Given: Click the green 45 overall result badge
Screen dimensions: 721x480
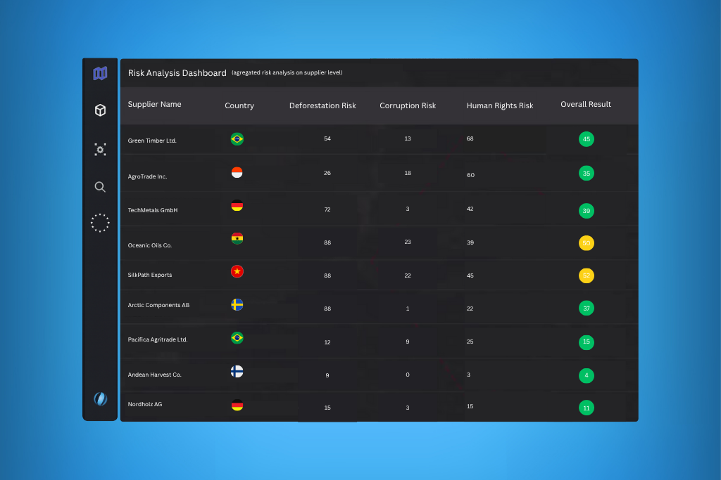Looking at the screenshot, I should (587, 139).
